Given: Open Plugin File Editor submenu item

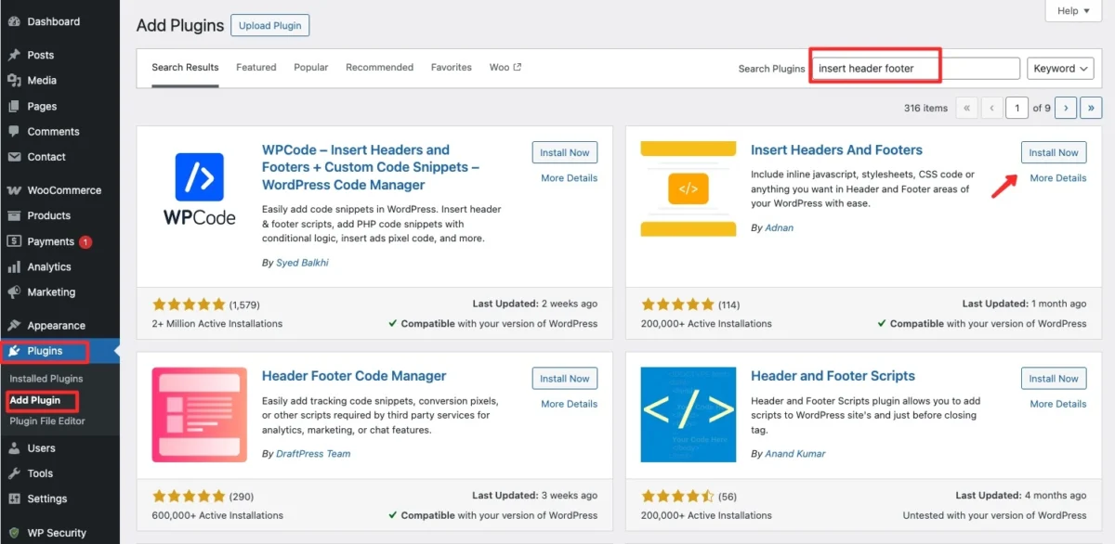Looking at the screenshot, I should coord(47,421).
